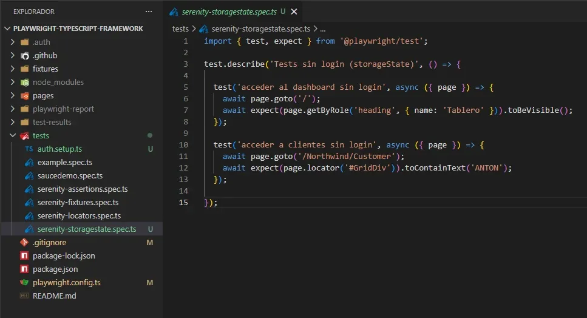Open saucedemo.spec.ts file
This screenshot has height=318, width=587.
coord(70,176)
